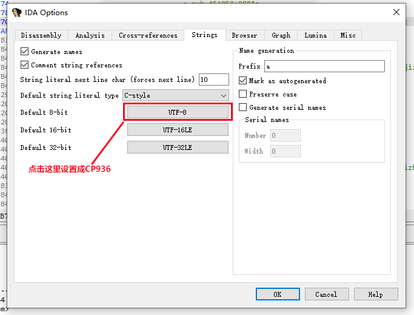This screenshot has width=414, height=315.
Task: Go to the Misc tab
Action: point(348,35)
